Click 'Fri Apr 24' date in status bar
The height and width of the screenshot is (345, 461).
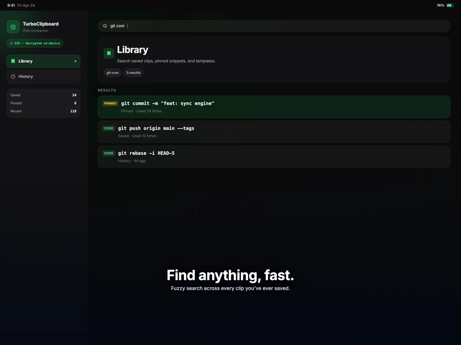tap(26, 5)
